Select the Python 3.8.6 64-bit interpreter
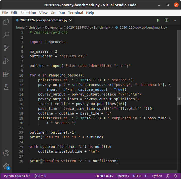This screenshot has height=179, width=181. click(x=17, y=176)
